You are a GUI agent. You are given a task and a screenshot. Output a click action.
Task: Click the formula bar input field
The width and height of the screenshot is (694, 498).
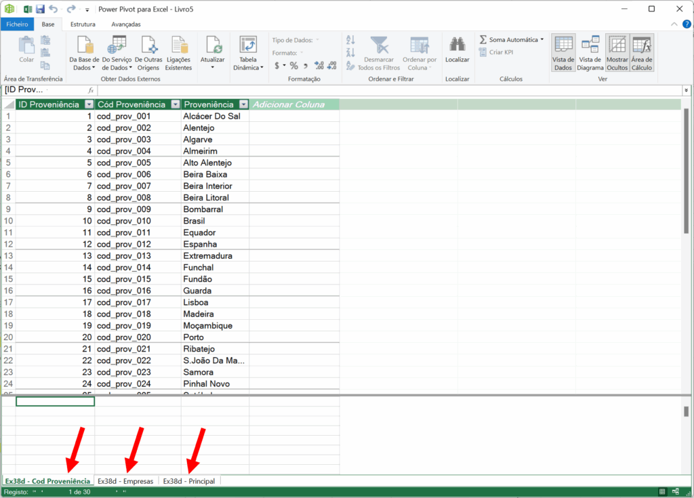pos(386,90)
